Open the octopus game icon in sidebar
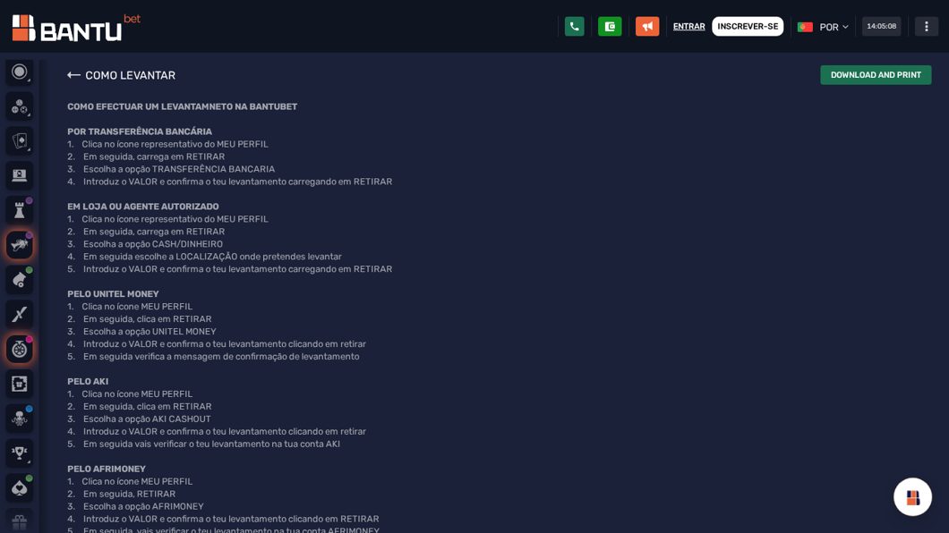Image resolution: width=949 pixels, height=533 pixels. coord(20,419)
